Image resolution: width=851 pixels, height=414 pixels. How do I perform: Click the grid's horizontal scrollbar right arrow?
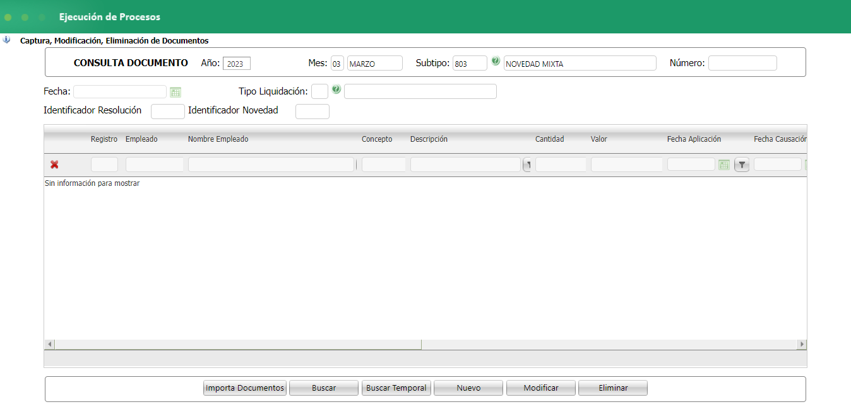[802, 345]
